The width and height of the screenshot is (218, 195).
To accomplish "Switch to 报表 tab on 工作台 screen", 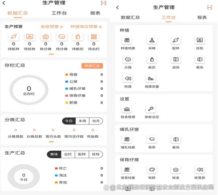I will (x=202, y=17).
